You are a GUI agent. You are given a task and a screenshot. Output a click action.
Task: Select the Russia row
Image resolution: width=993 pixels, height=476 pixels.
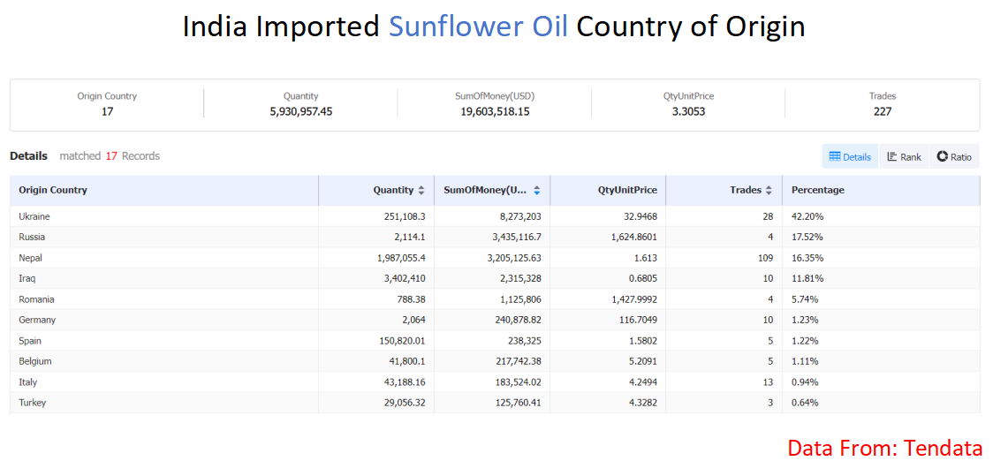(x=496, y=237)
